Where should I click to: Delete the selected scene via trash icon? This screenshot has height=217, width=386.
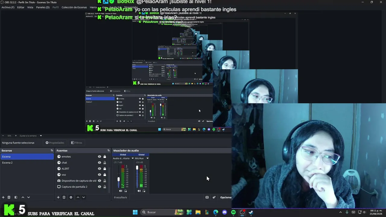9,197
